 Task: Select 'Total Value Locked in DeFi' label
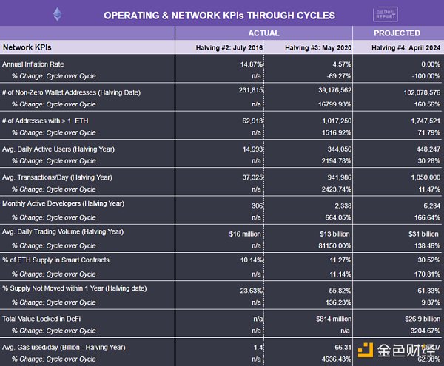pyautogui.click(x=41, y=319)
